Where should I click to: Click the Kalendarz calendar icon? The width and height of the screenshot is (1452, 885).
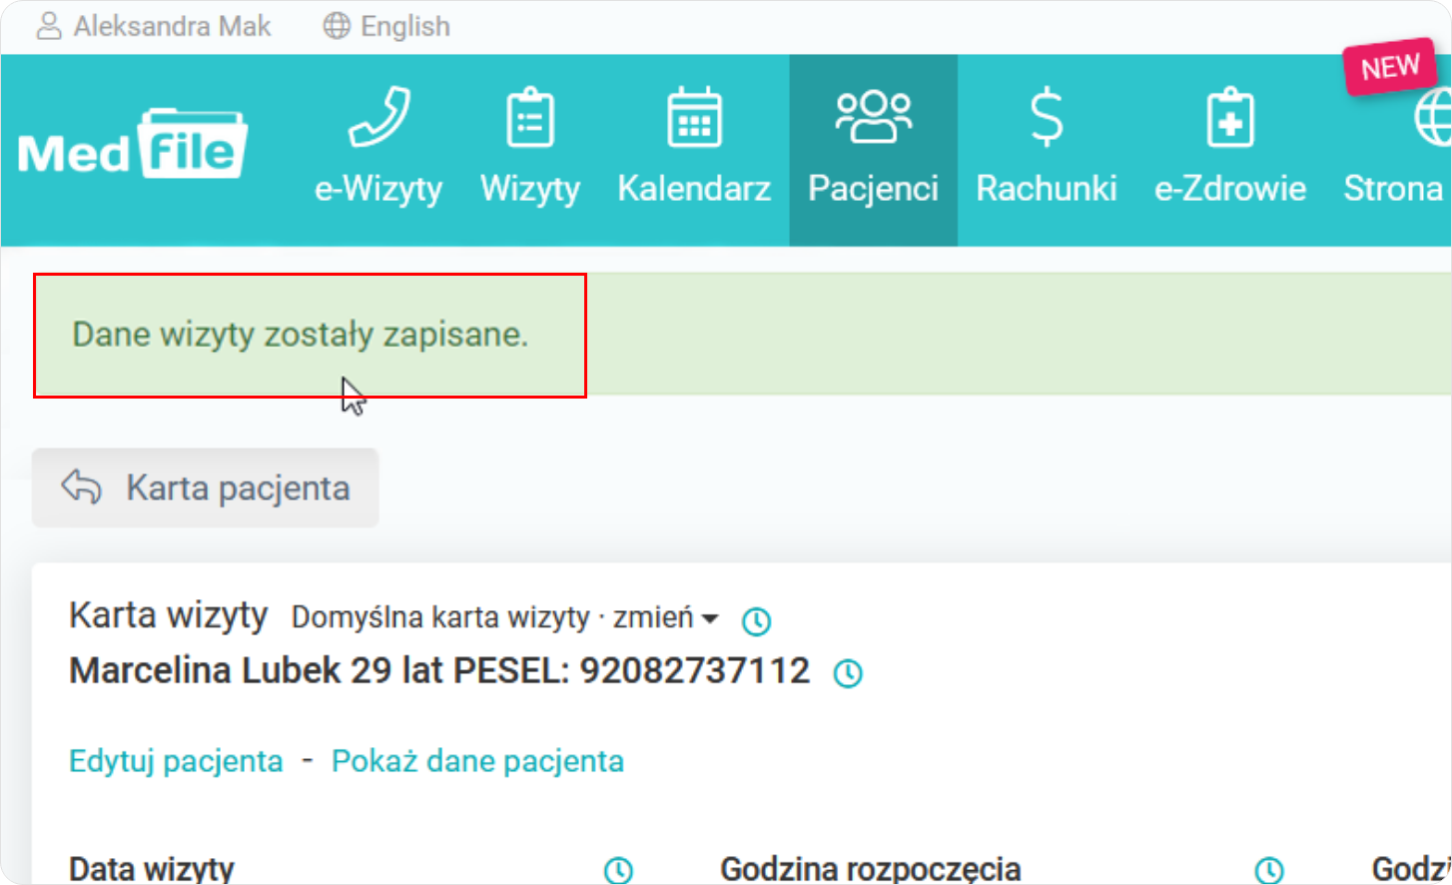tap(694, 118)
